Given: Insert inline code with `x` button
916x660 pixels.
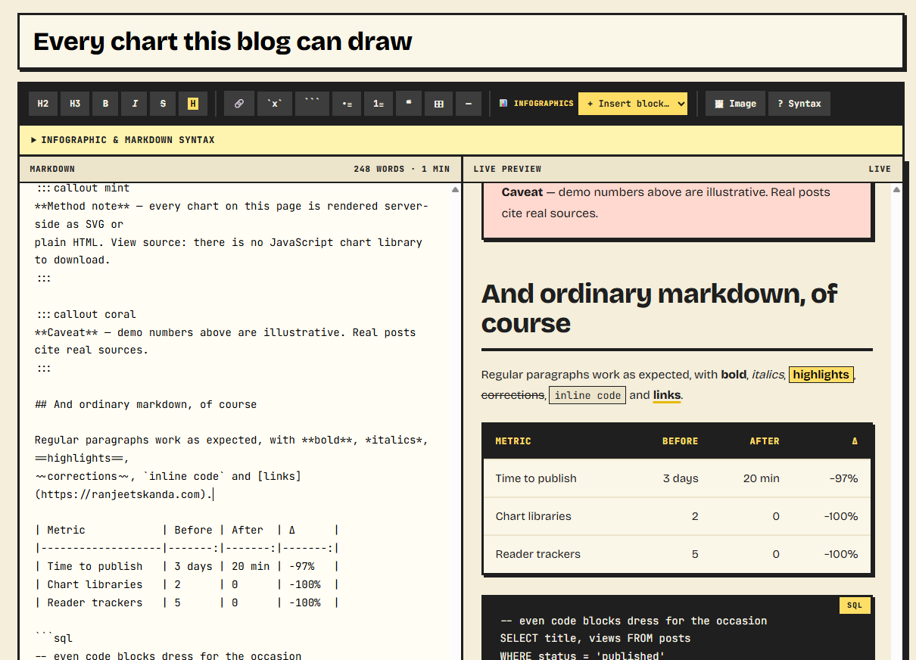Looking at the screenshot, I should coord(274,104).
